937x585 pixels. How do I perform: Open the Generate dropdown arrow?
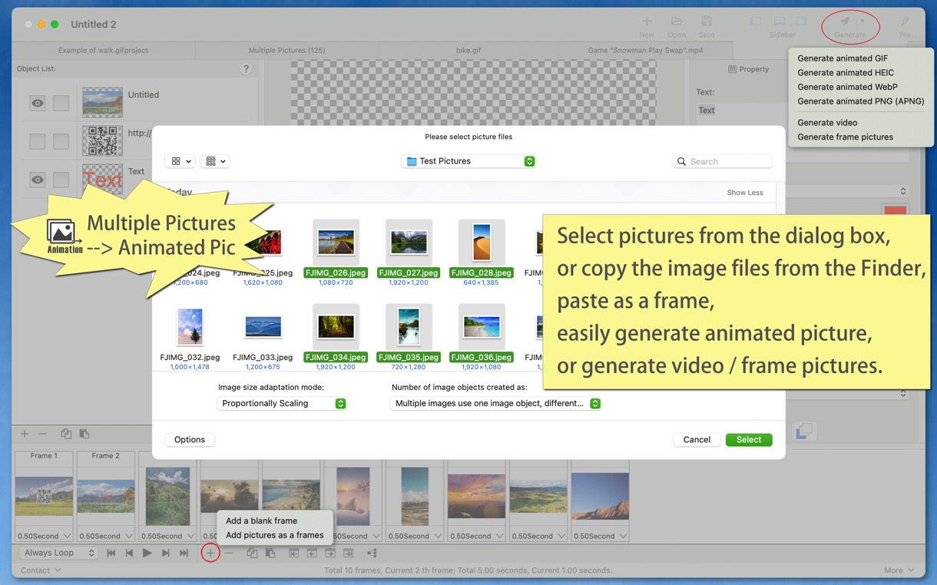[x=863, y=21]
